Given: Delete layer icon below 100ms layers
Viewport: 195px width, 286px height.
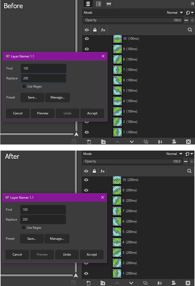Looking at the screenshot, I should (188, 142).
